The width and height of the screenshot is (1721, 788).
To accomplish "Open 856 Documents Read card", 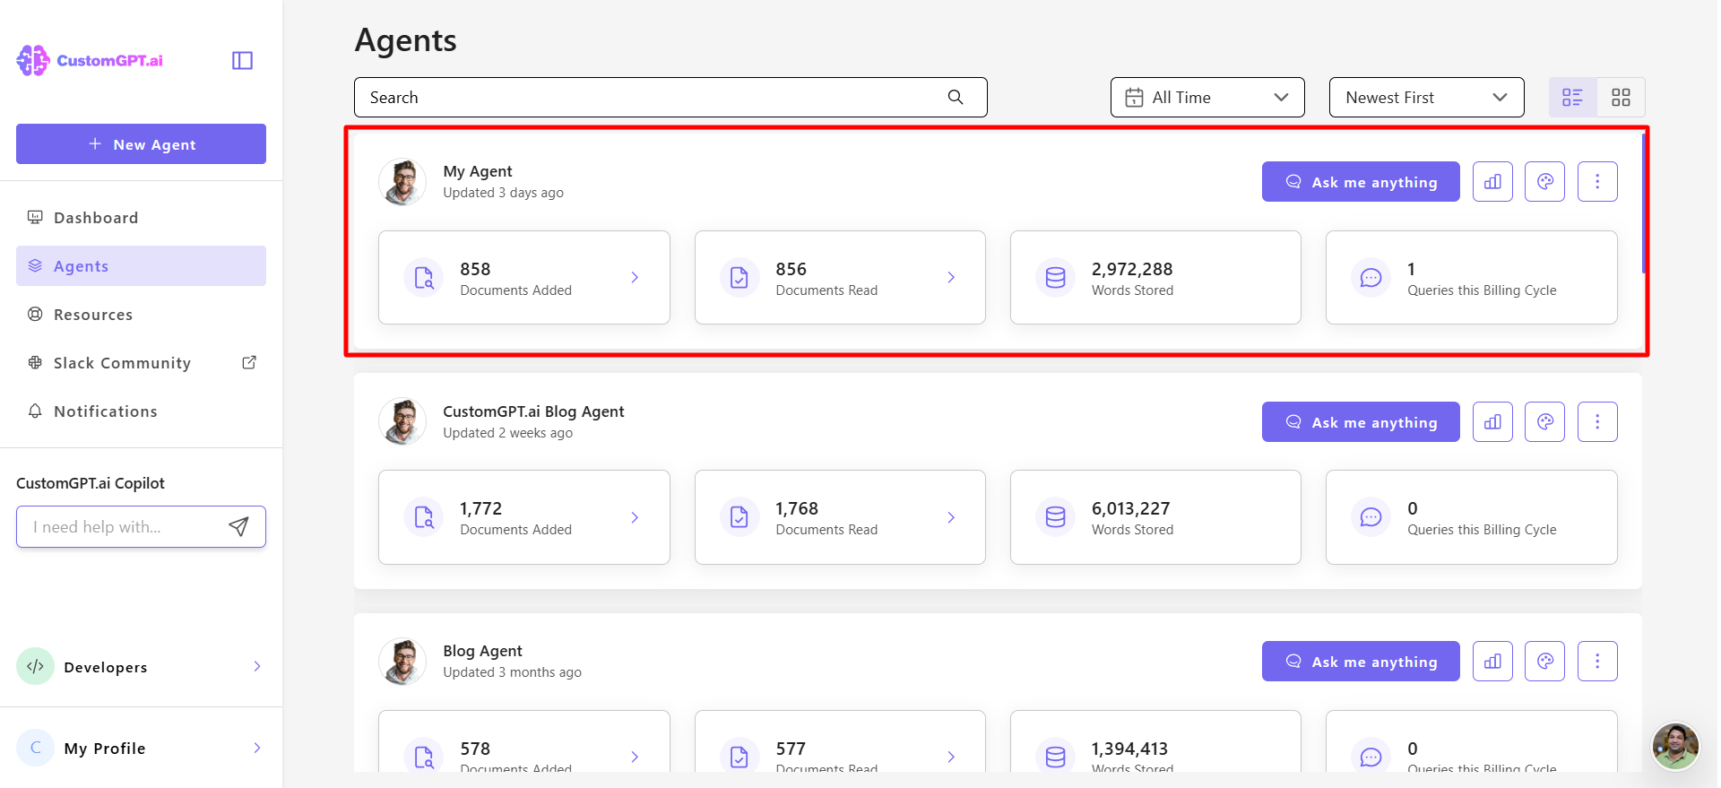I will [x=840, y=278].
